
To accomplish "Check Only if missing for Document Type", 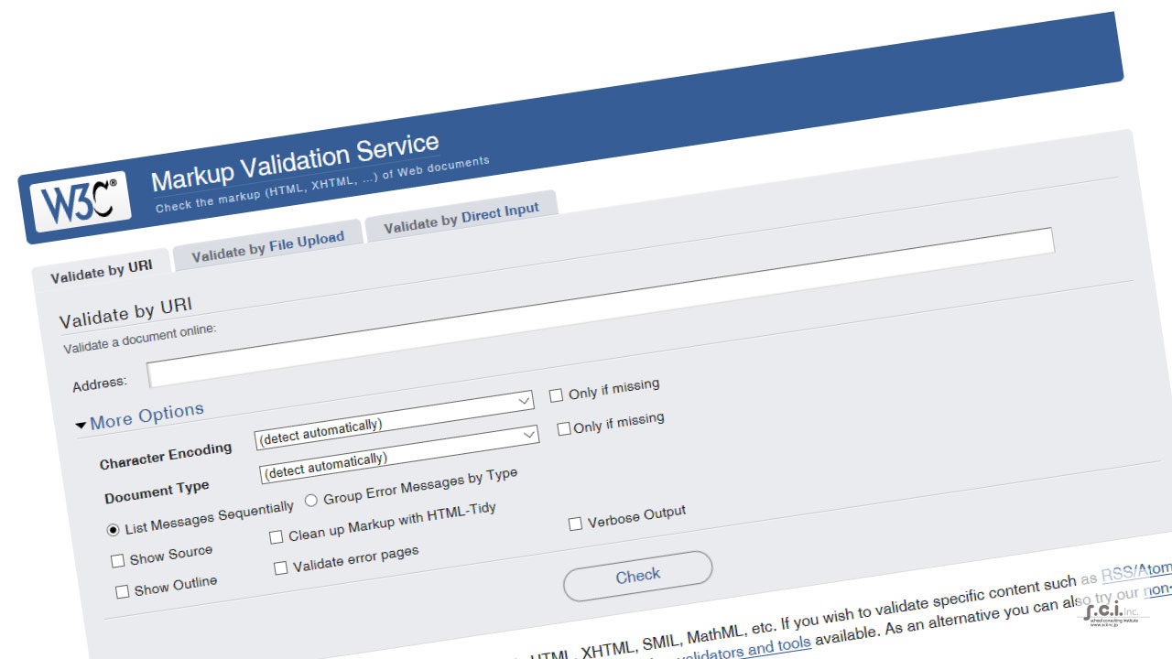I will click(564, 428).
